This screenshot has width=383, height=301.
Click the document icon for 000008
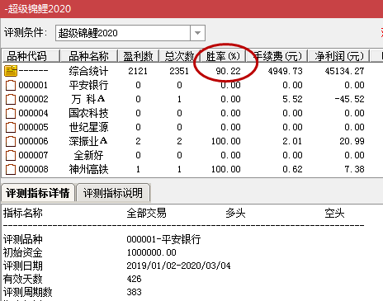[11, 169]
